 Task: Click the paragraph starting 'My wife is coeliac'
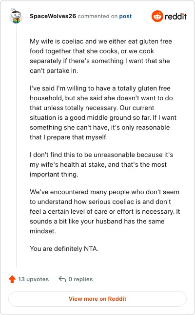(101, 56)
